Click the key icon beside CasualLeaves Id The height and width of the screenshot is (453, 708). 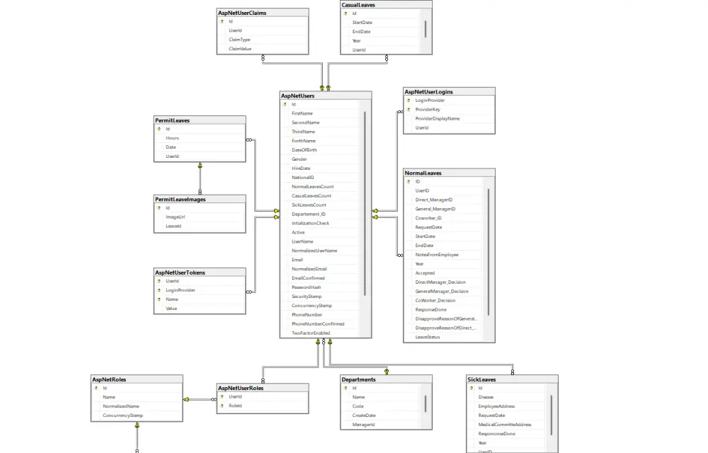[x=346, y=13]
